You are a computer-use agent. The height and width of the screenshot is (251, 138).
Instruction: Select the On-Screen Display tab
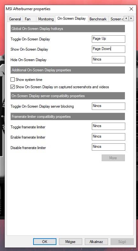pyautogui.click(x=72, y=18)
